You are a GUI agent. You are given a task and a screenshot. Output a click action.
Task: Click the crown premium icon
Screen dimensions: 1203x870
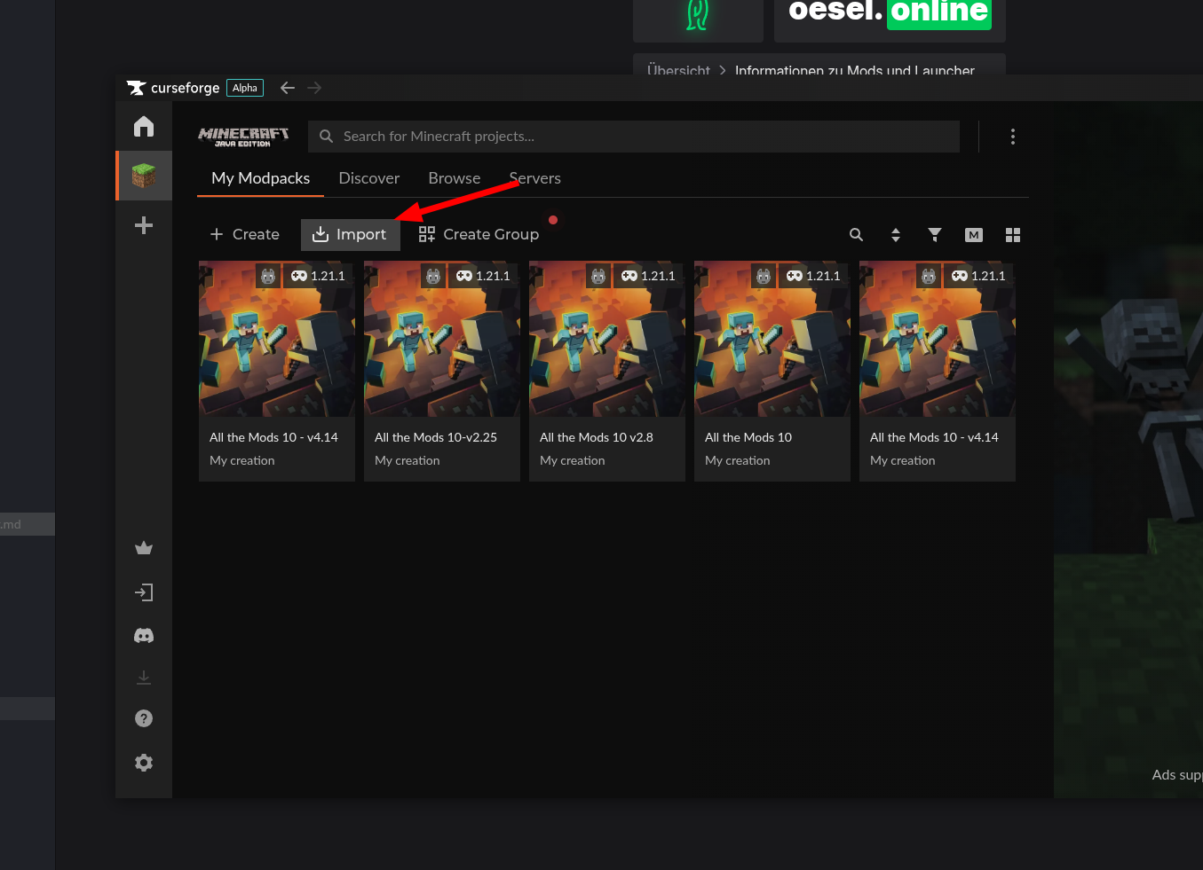(143, 547)
